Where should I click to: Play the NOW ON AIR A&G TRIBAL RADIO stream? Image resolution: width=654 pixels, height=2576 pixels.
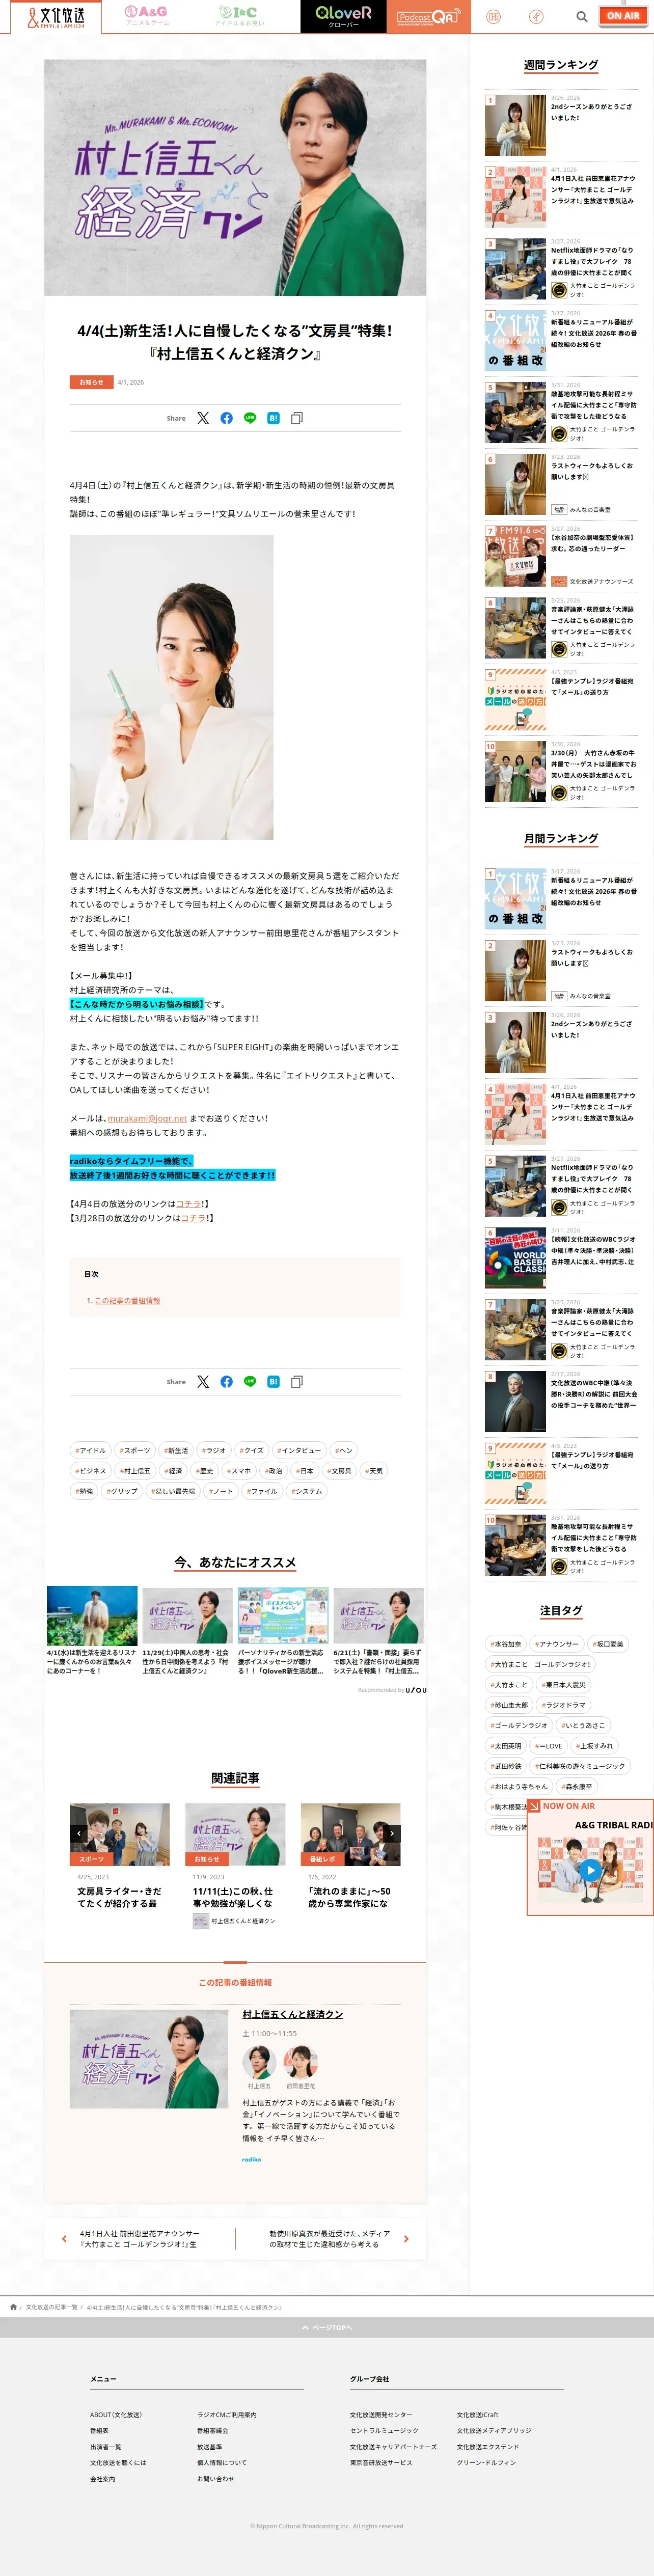click(x=590, y=1869)
